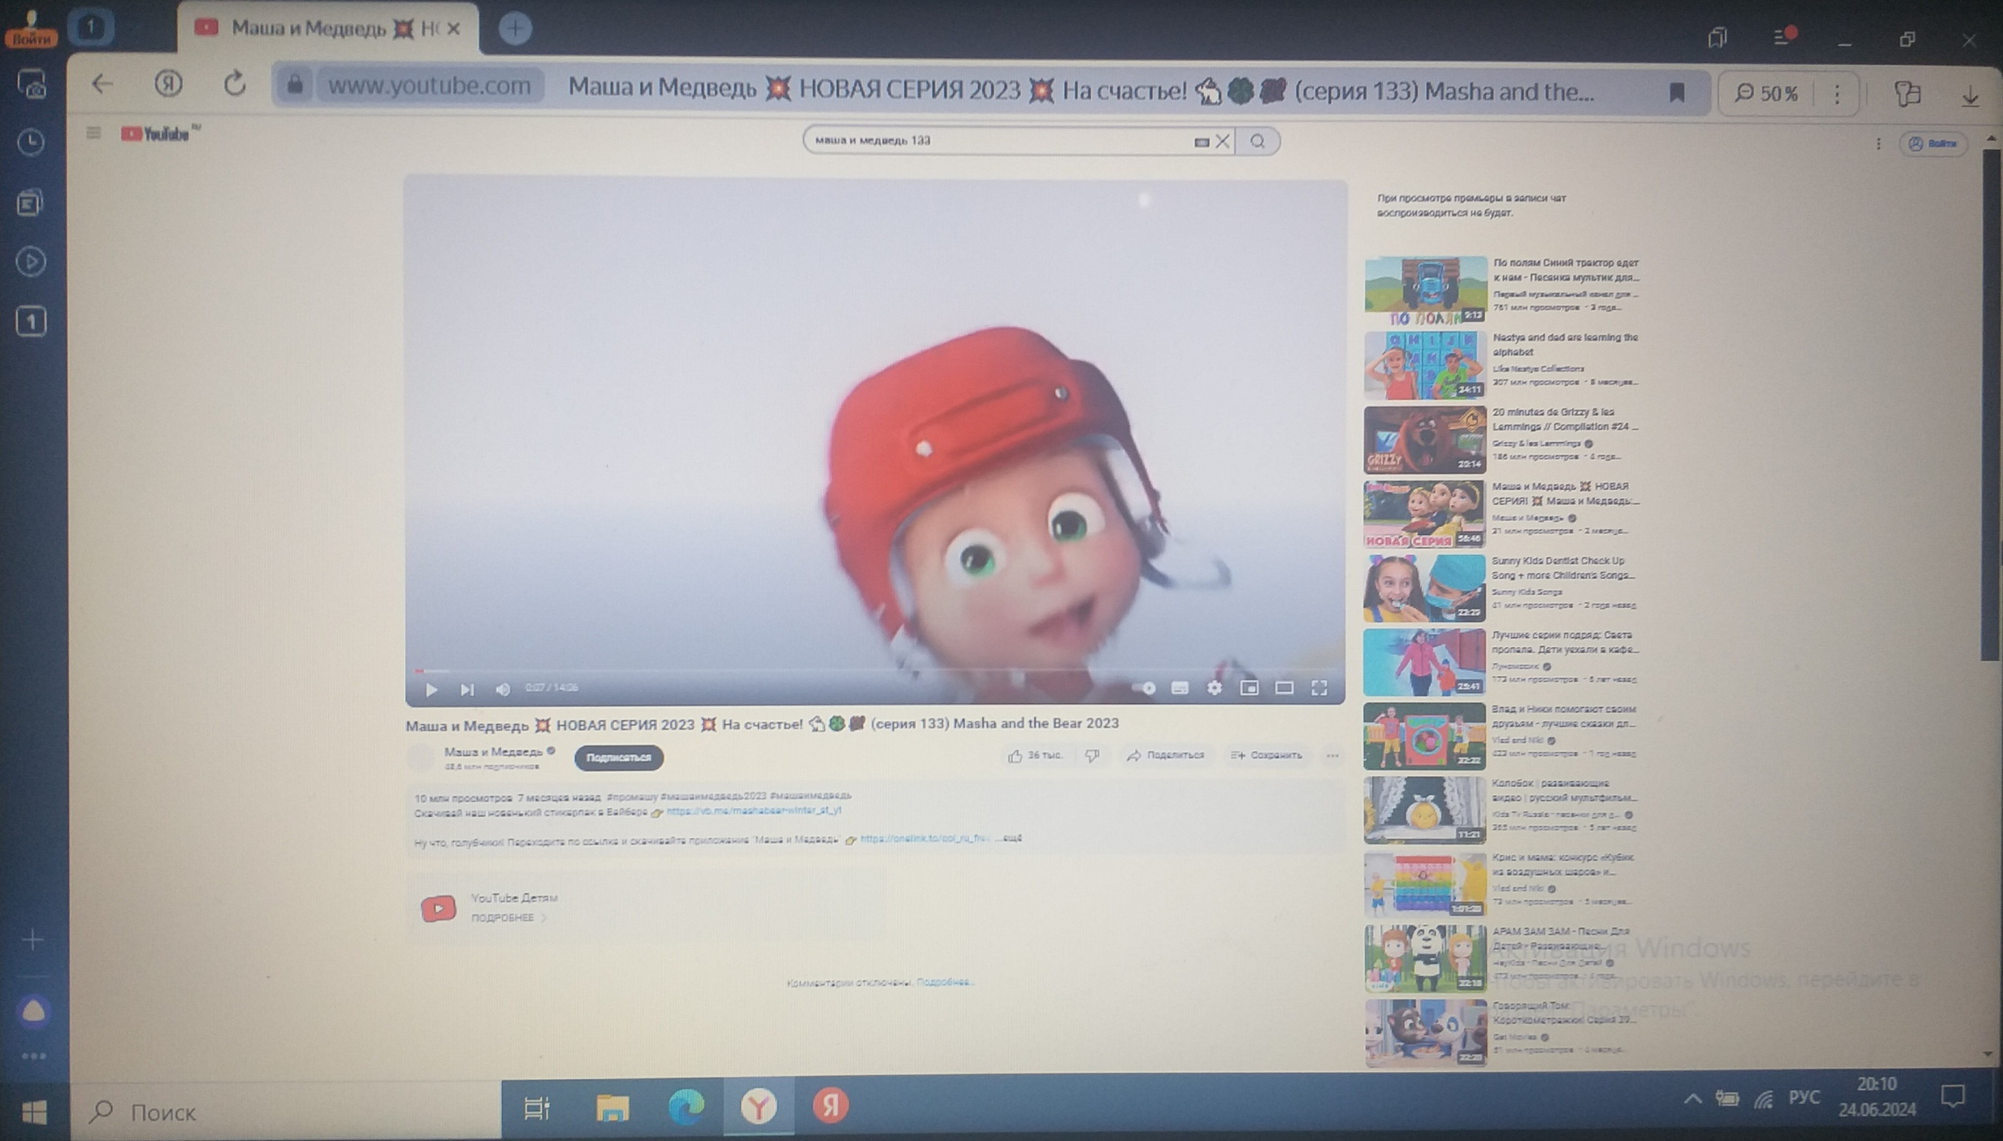Play the Masha and the Bear video
2003x1141 pixels.
point(431,689)
